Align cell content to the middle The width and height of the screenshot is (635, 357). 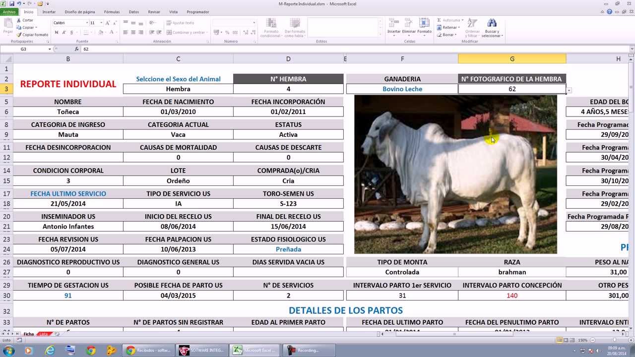click(133, 23)
